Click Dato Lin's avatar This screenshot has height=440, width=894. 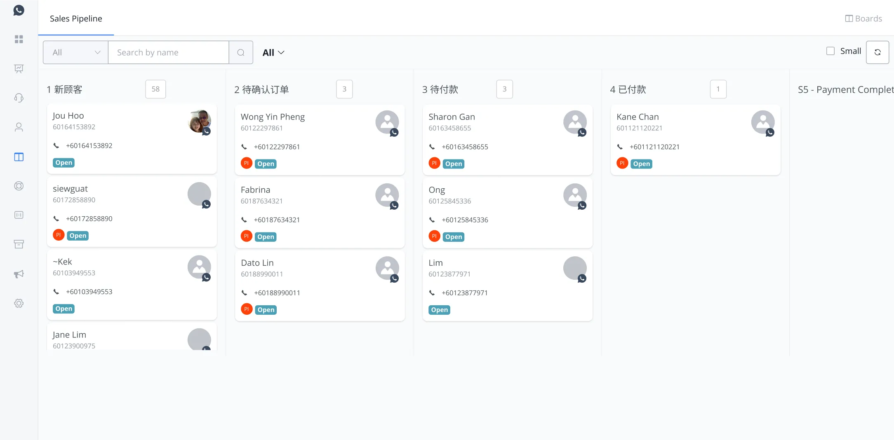pos(387,268)
